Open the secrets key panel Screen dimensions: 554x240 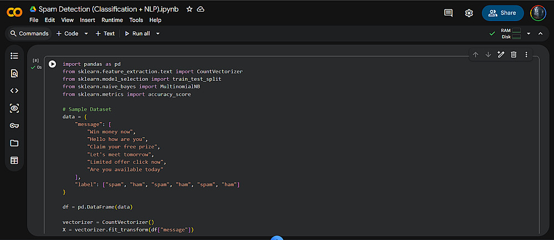click(14, 126)
